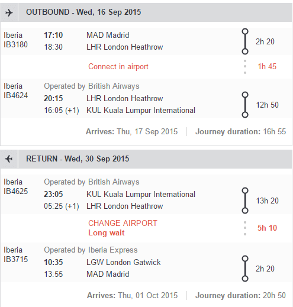
Task: Click the outbound Journey duration 16h 55
Action: 240,132
